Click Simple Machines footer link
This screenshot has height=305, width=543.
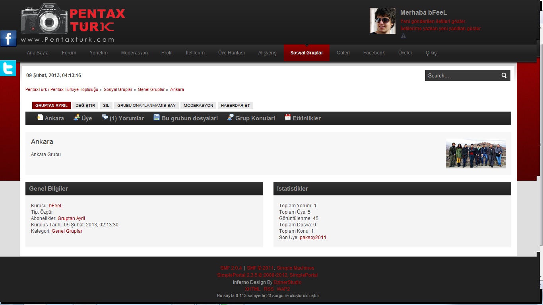[295, 268]
